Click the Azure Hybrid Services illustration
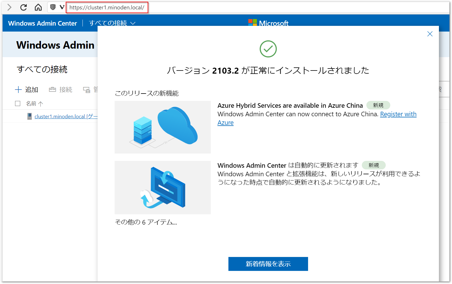This screenshot has width=452, height=284. [163, 127]
